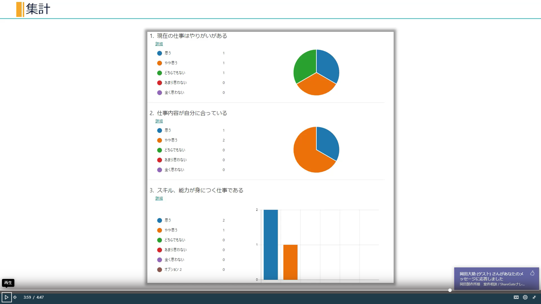Thumbs-up the Teams notification
541x304 pixels.
[532, 273]
